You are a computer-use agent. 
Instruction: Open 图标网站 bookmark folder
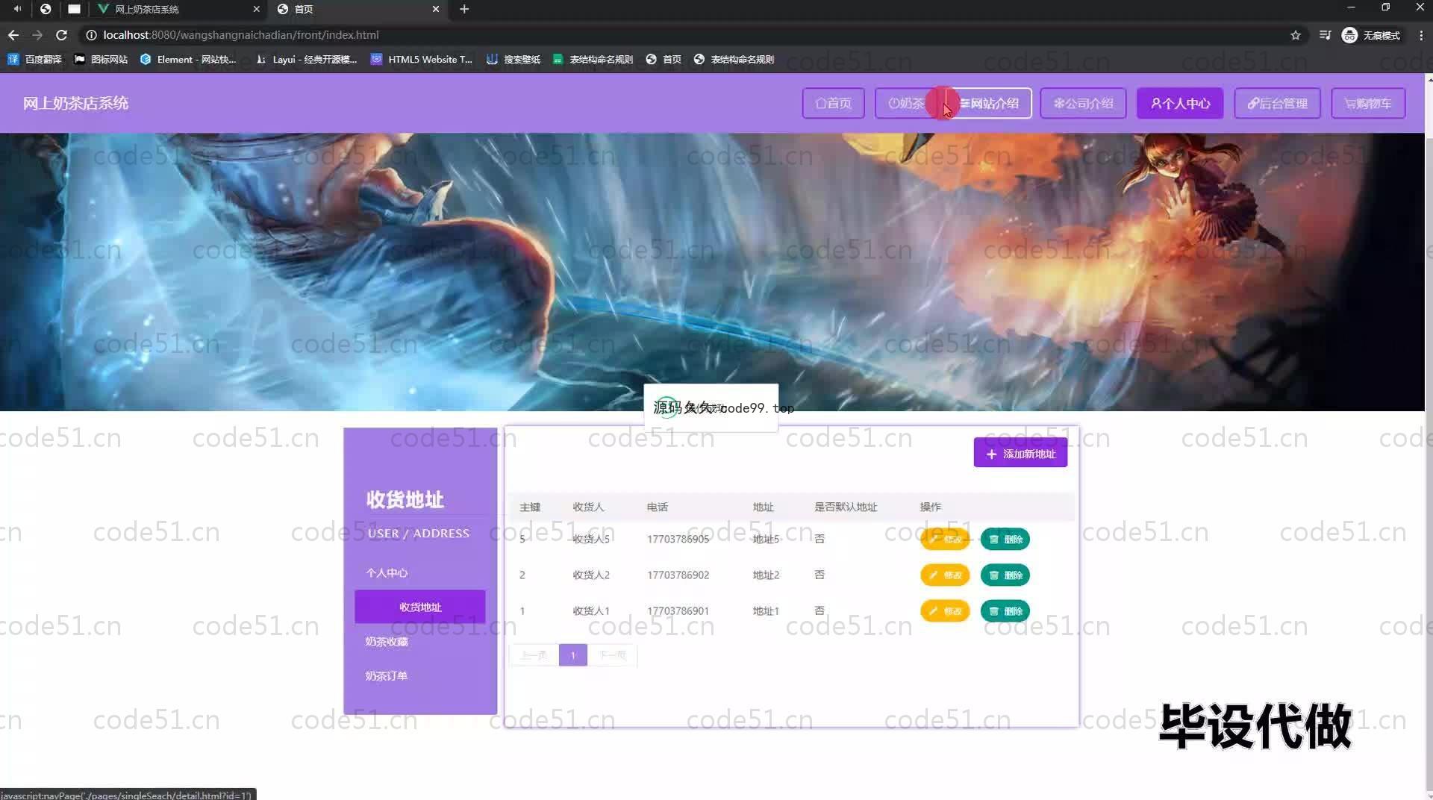click(x=102, y=59)
